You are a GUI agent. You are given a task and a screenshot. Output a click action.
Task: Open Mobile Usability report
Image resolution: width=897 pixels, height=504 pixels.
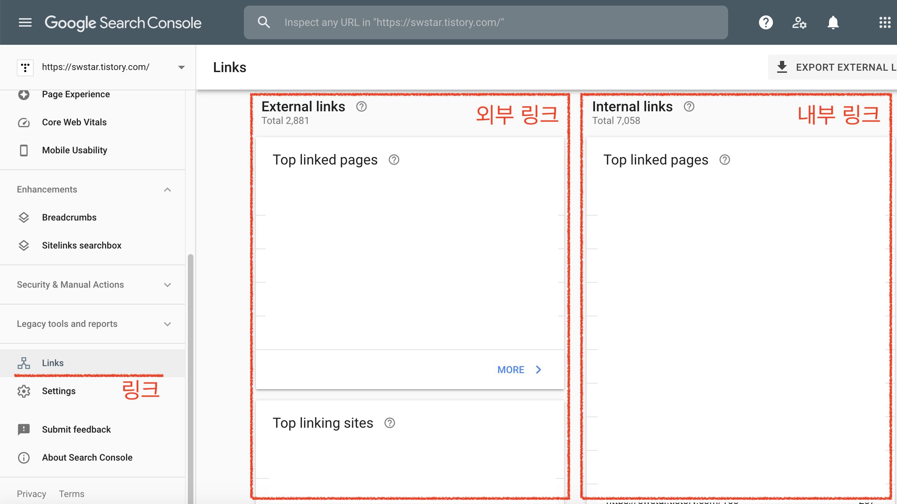(x=74, y=150)
